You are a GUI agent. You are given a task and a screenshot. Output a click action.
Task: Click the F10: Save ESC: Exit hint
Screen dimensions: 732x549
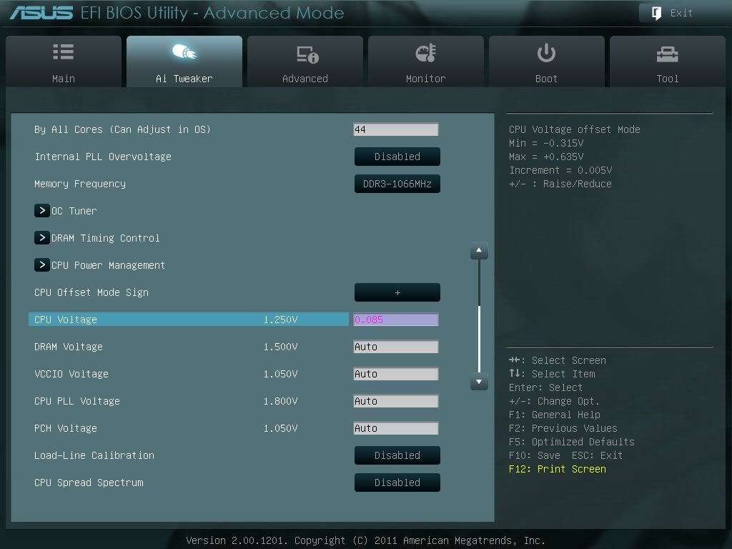[x=566, y=455]
